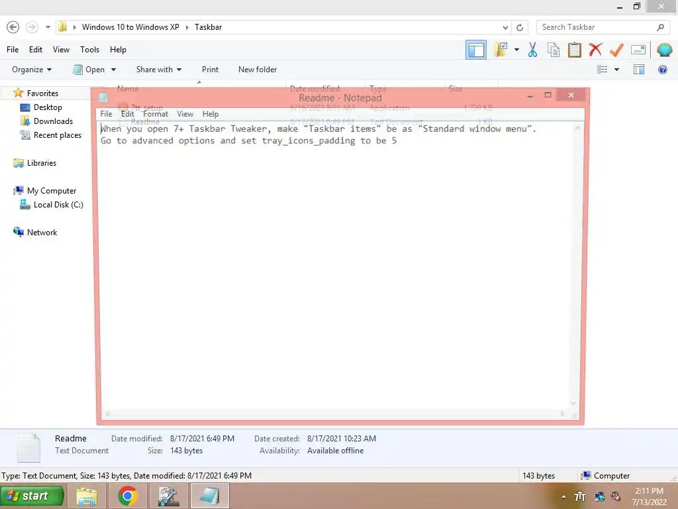
Task: Click inside the Notepad text area
Action: (x=336, y=264)
